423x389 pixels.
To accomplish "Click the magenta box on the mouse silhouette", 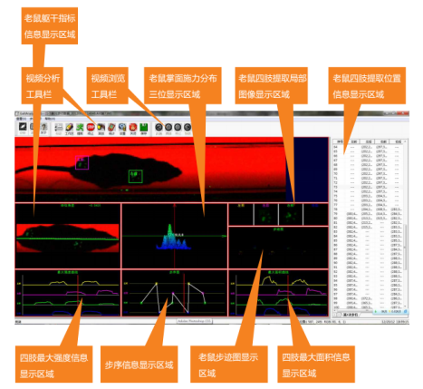I will 82,162.
